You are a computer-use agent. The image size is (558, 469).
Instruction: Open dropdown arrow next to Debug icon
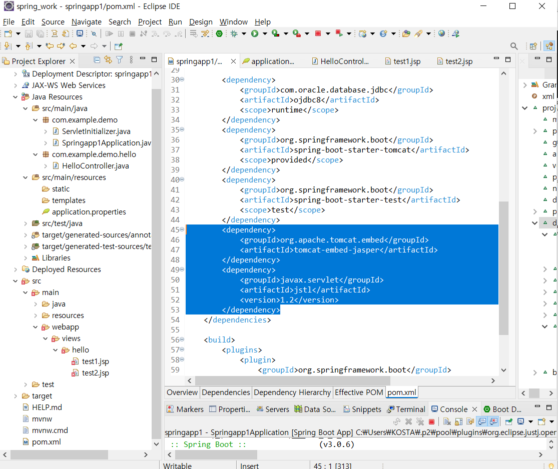pyautogui.click(x=244, y=34)
